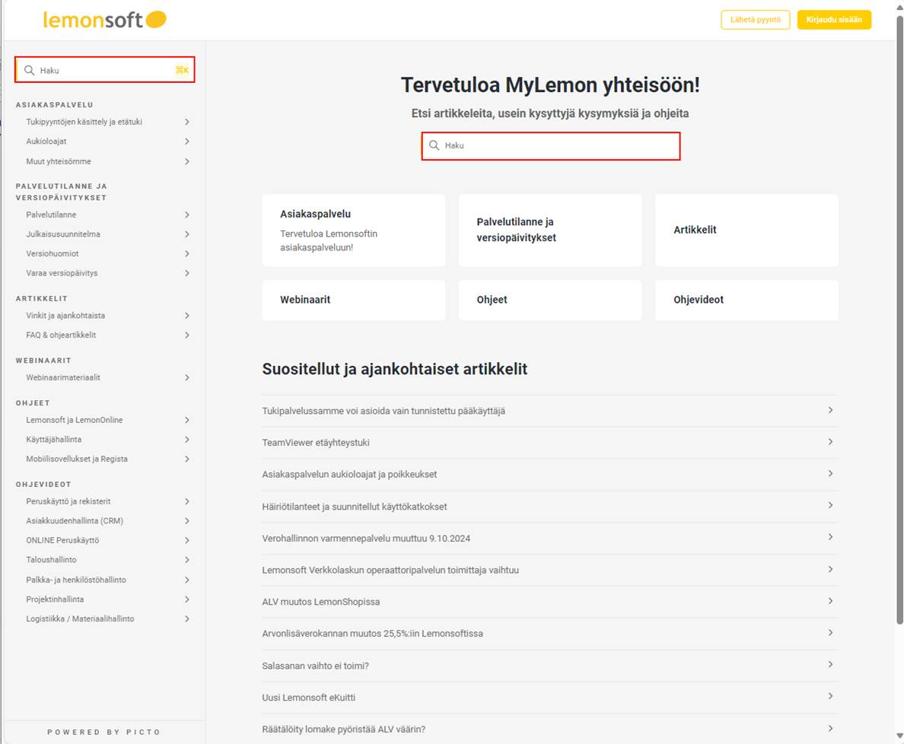Open the TeamViewer etäyhteystuki article
The image size is (904, 744).
(x=550, y=443)
